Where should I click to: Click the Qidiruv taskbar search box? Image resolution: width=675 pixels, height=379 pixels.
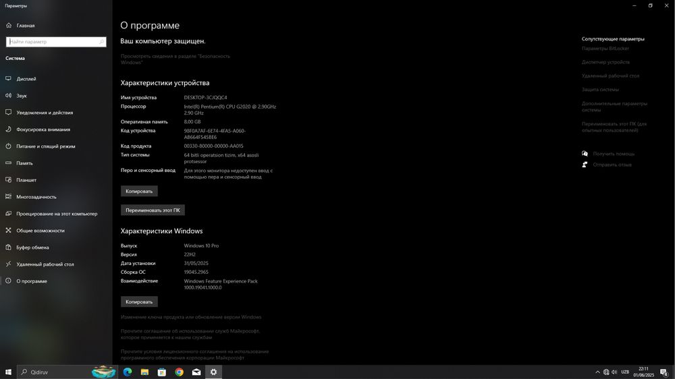67,372
